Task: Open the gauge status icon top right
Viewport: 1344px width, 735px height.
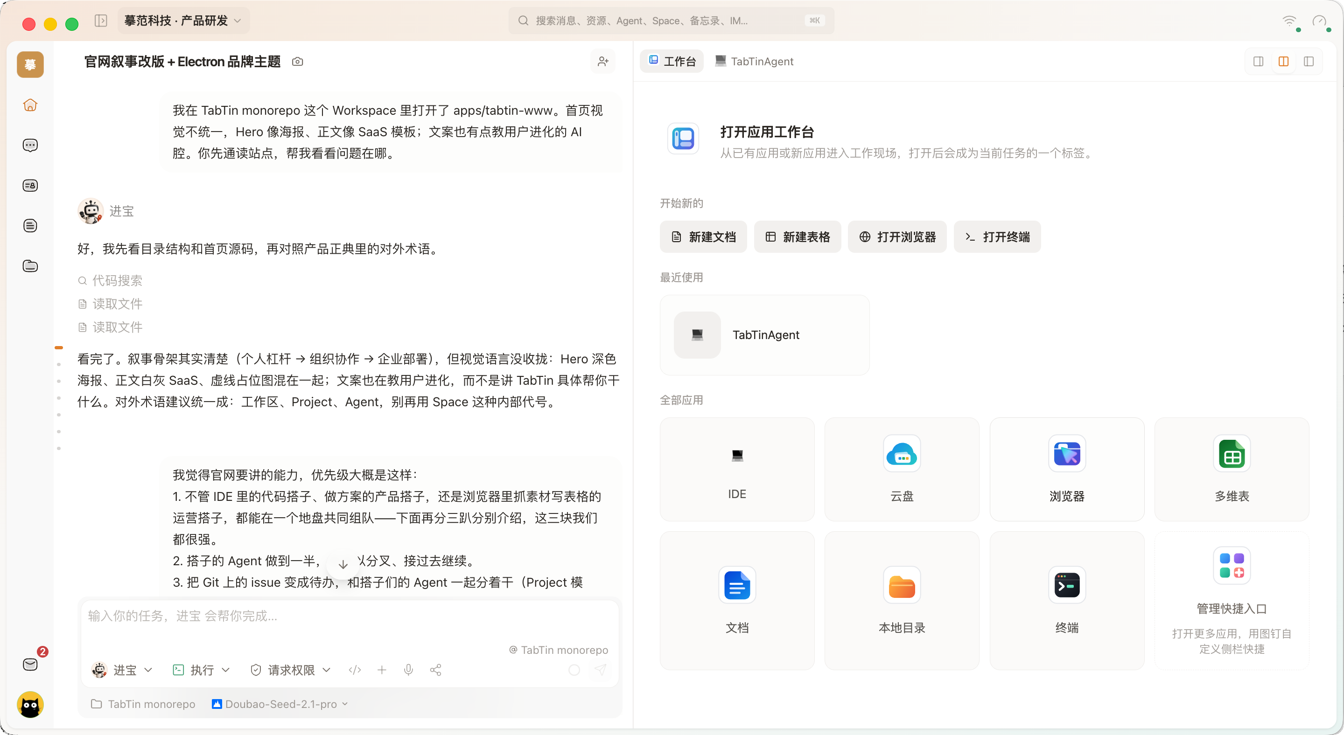Action: pos(1319,21)
